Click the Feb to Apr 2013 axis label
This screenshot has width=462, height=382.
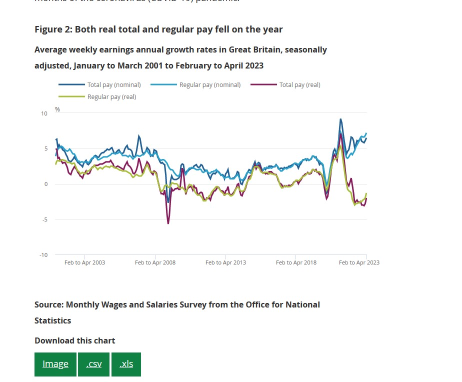point(225,262)
